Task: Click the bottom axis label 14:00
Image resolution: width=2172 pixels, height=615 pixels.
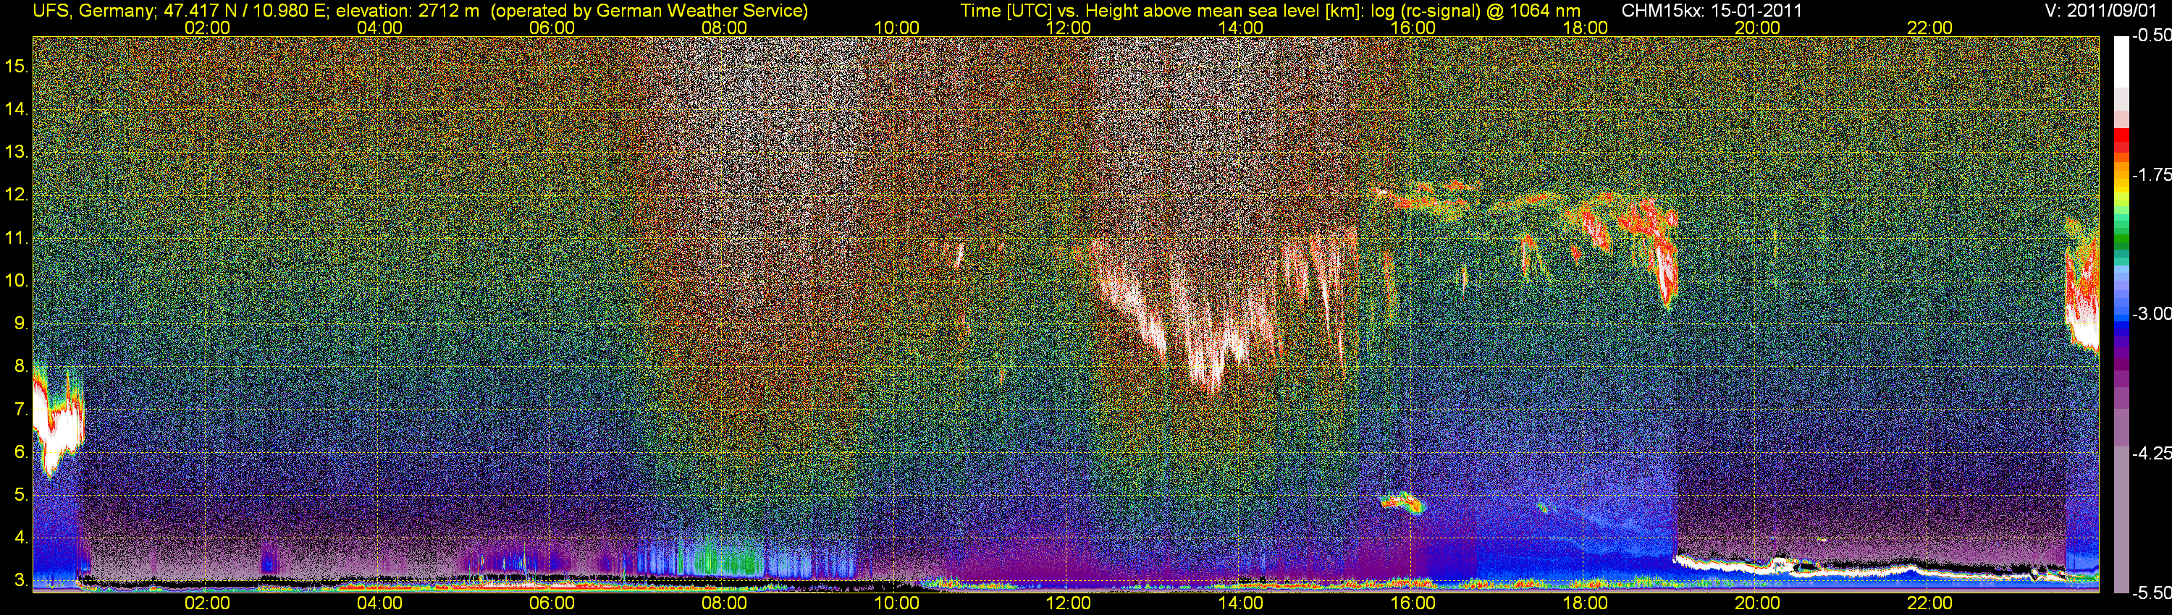Action: (x=1241, y=603)
